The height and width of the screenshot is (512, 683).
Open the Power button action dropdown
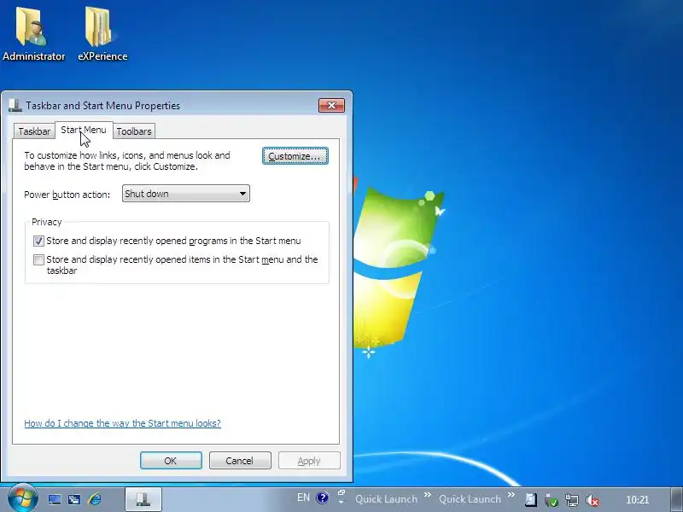[x=186, y=194]
